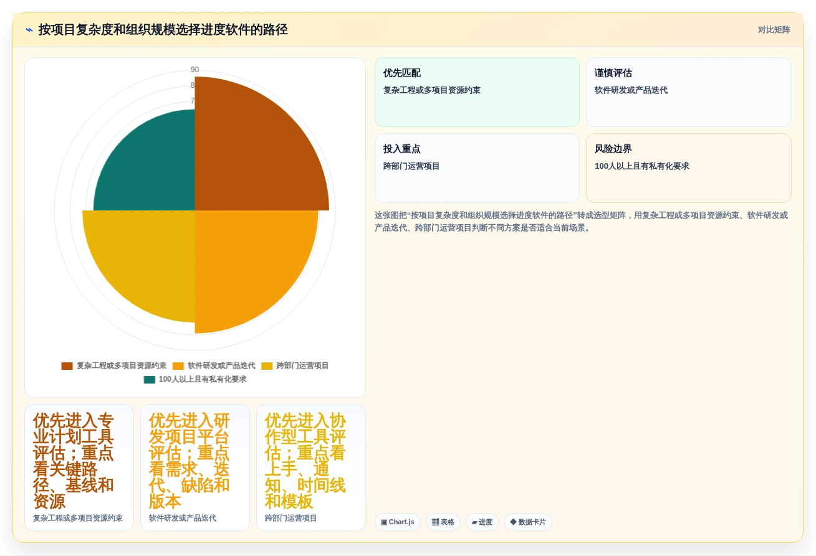Click legend label 跨部门运营项目
The width and height of the screenshot is (816, 556).
302,366
